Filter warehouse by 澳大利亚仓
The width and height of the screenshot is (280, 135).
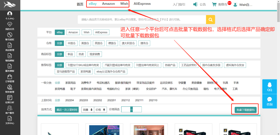(128, 43)
